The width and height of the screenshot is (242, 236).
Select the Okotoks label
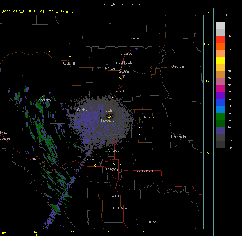click(x=116, y=196)
